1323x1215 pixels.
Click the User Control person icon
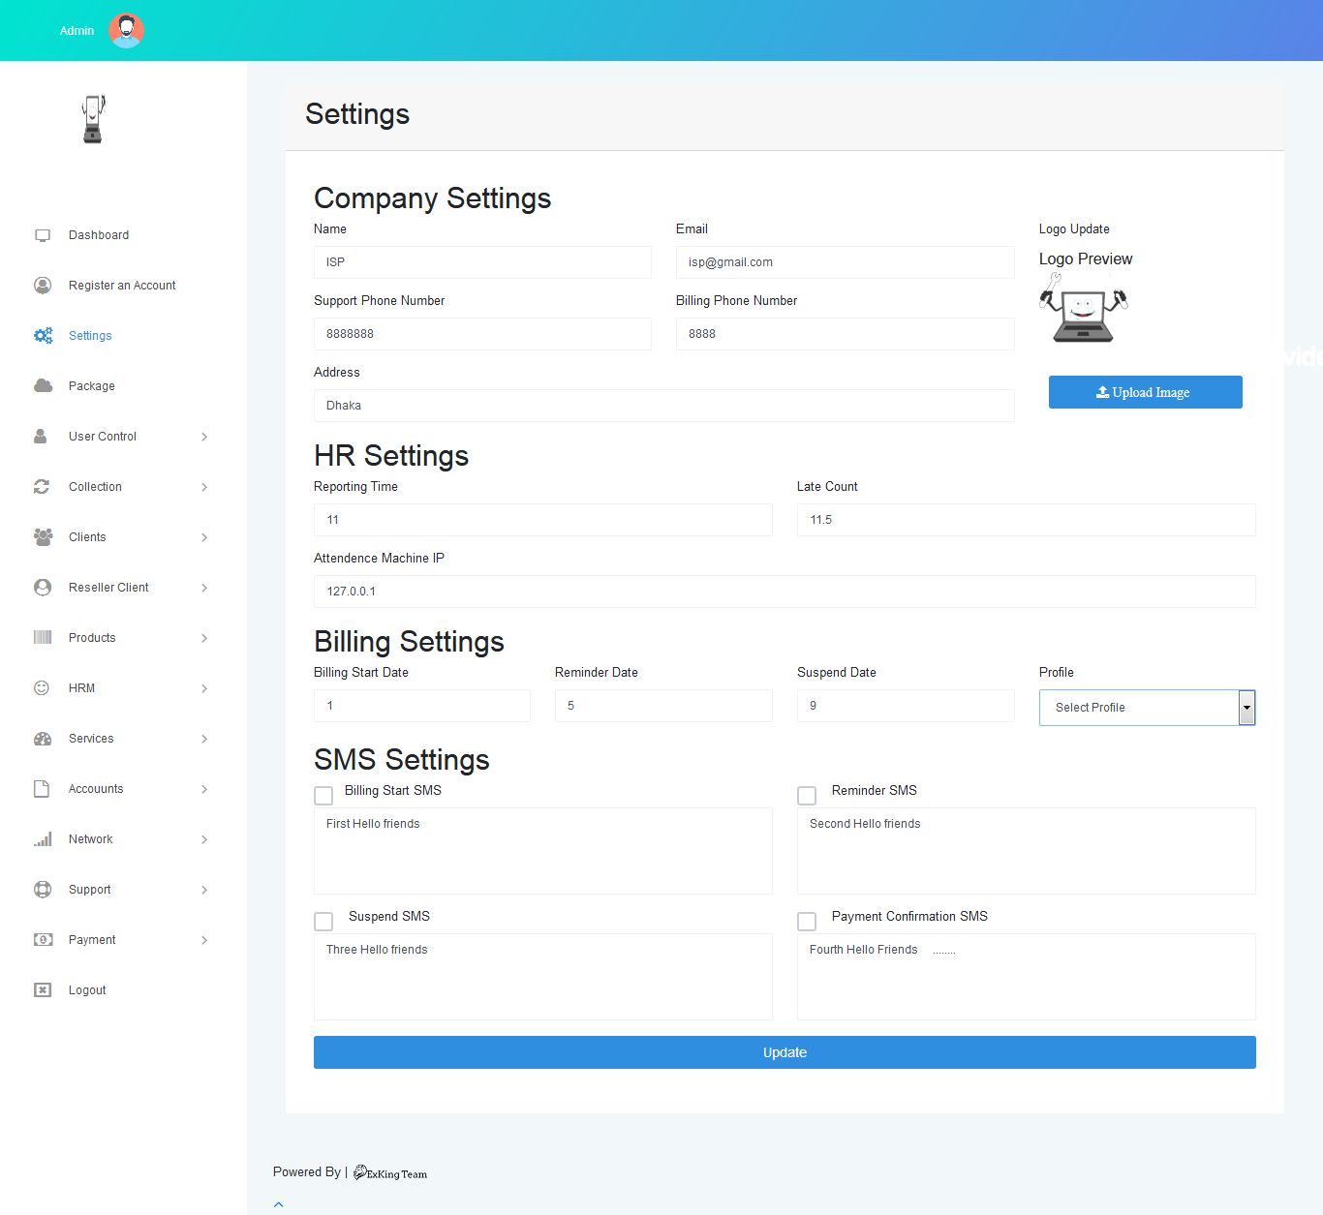41,437
